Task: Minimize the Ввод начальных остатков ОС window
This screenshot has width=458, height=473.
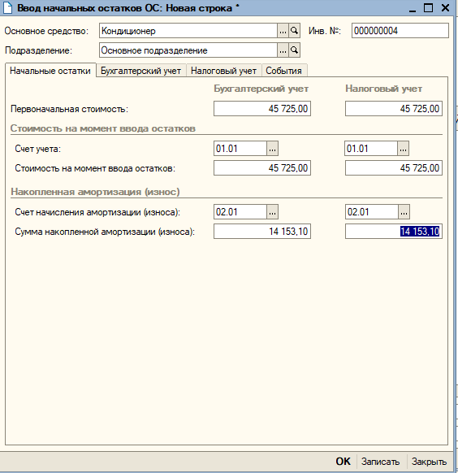Action: (x=413, y=8)
